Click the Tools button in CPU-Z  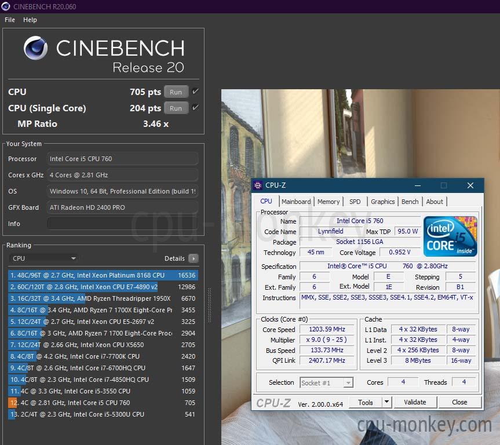tap(366, 402)
